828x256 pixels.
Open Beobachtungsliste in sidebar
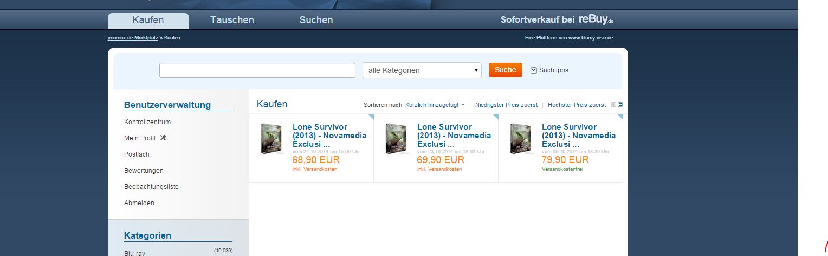[151, 187]
